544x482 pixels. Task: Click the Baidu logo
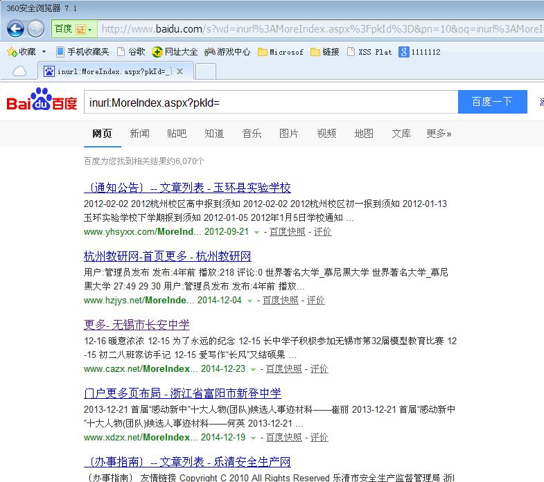[42, 100]
